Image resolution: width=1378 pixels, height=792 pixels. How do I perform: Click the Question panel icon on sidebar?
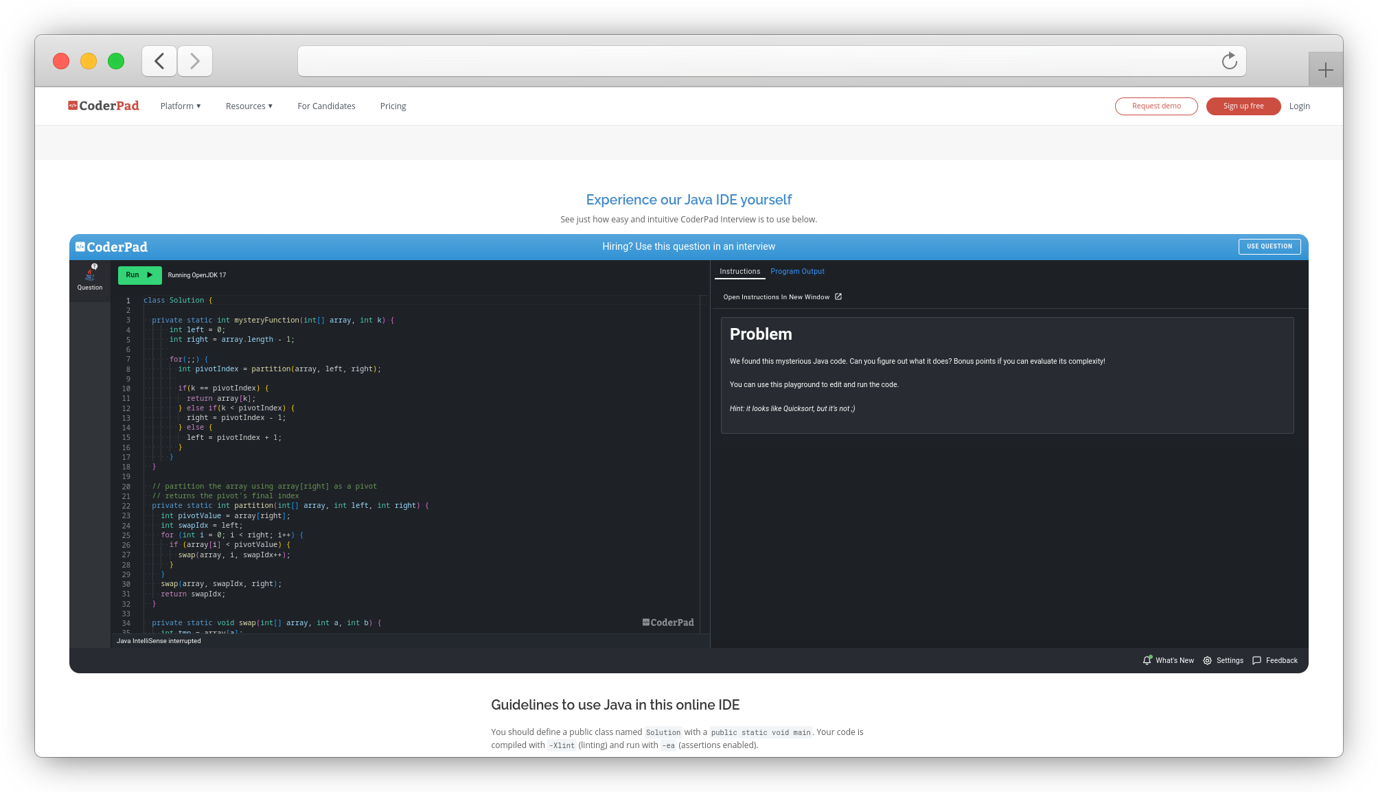(x=90, y=277)
